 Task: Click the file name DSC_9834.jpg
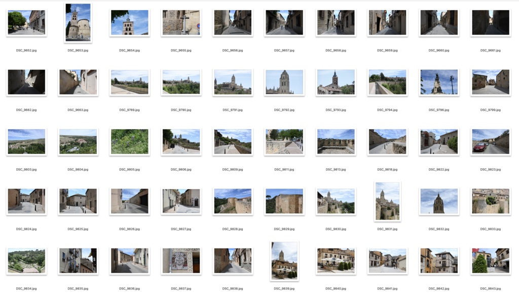click(26, 288)
